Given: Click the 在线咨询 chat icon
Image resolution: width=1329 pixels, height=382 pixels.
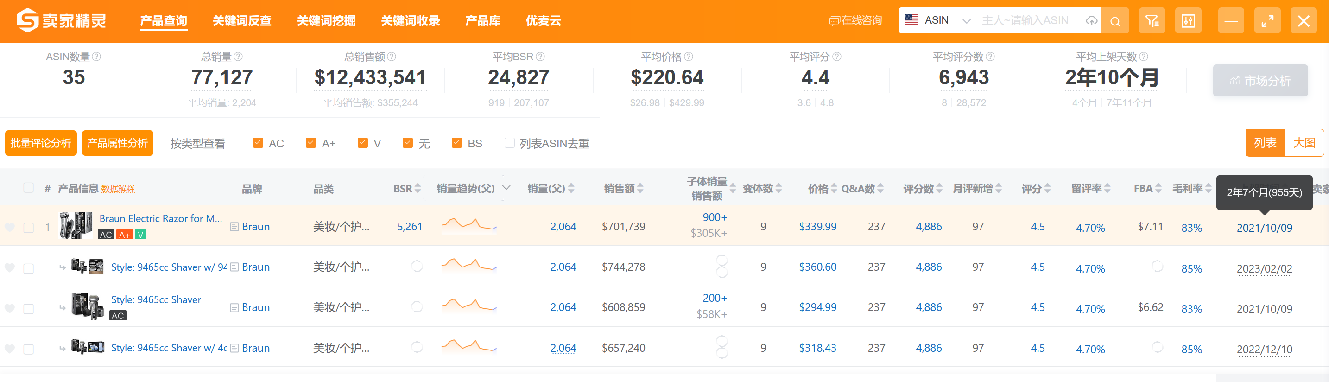Looking at the screenshot, I should click(x=834, y=21).
